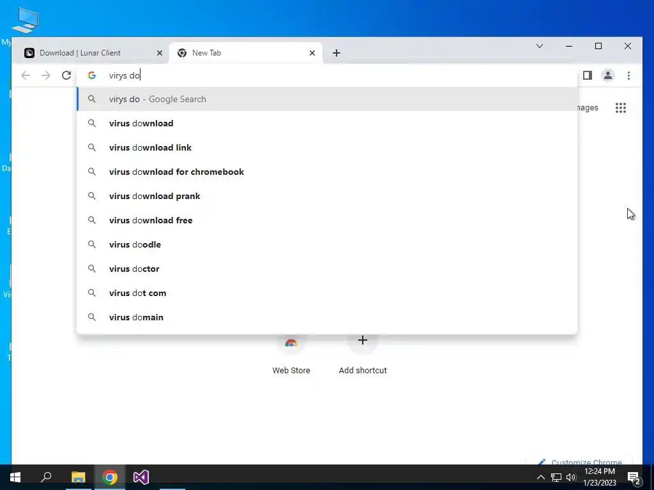Screen dimensions: 654x490
Task: Open Visual Studio from taskbar
Action: click(141, 477)
